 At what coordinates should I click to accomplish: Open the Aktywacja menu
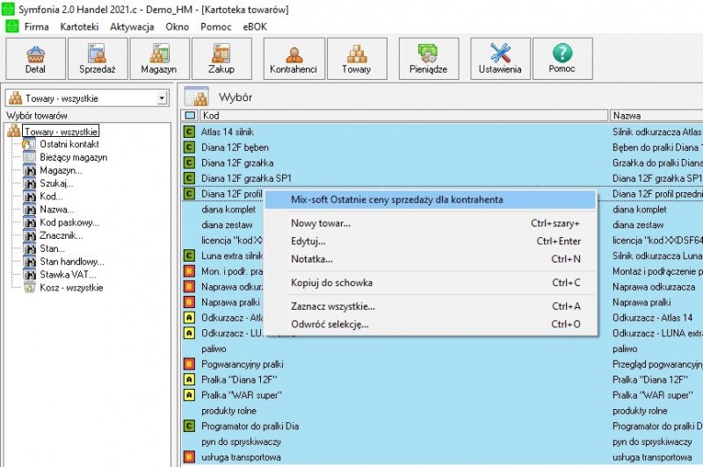point(132,27)
